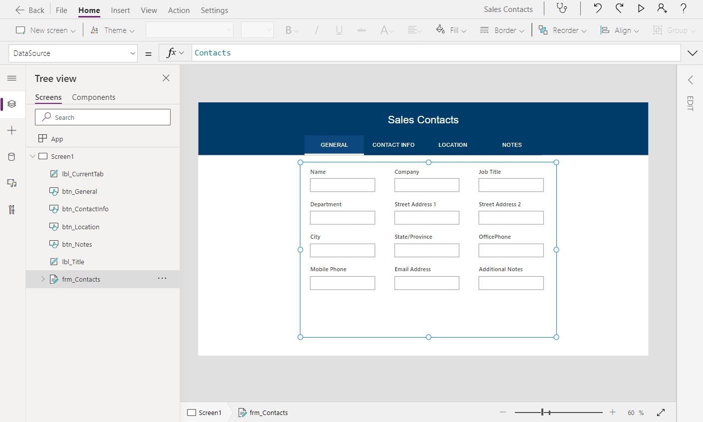Preview the app with the Play icon
This screenshot has width=703, height=422.
tap(641, 8)
